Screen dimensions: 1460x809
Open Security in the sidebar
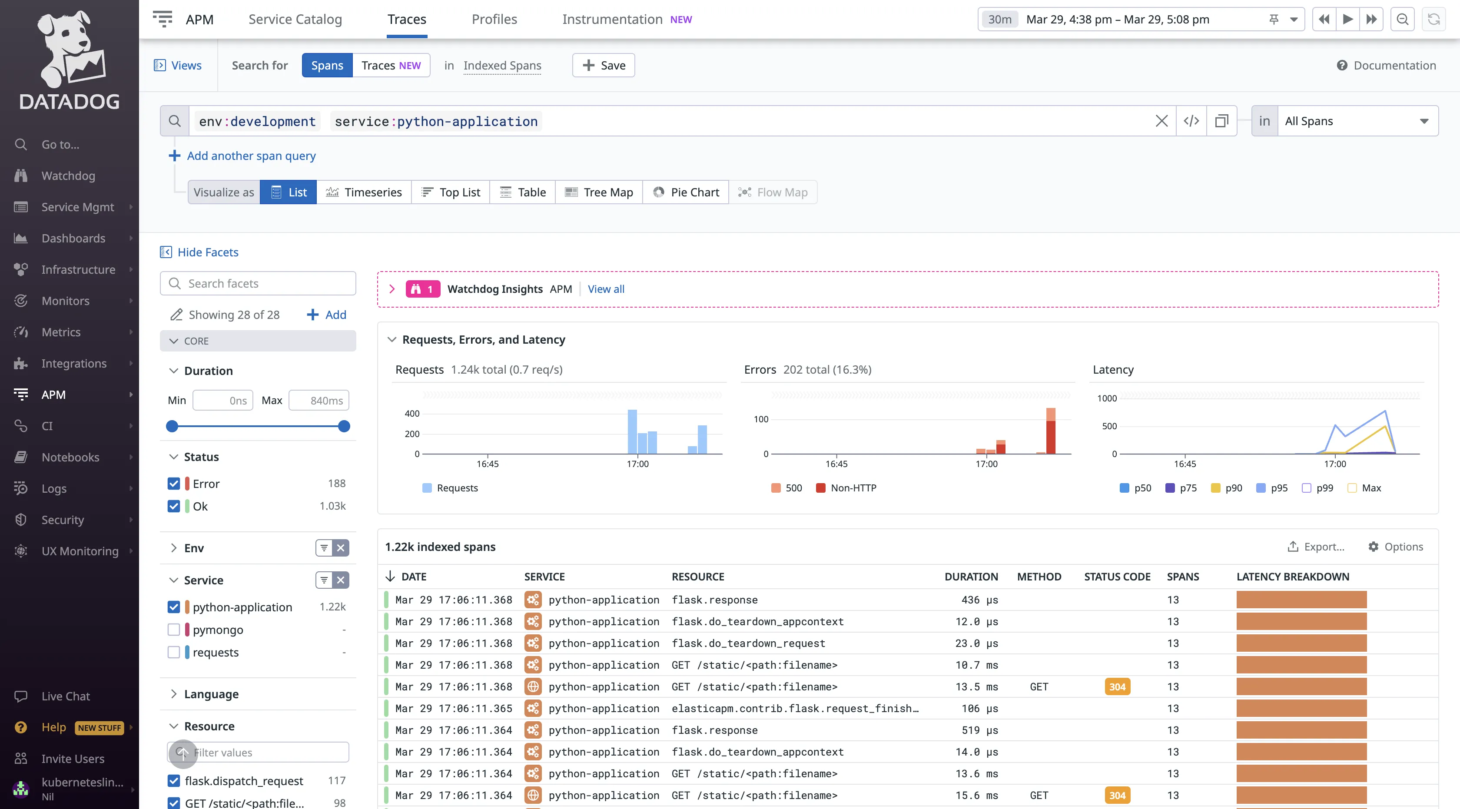(x=62, y=520)
